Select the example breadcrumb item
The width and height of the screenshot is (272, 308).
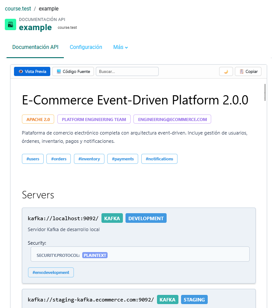coord(49,9)
